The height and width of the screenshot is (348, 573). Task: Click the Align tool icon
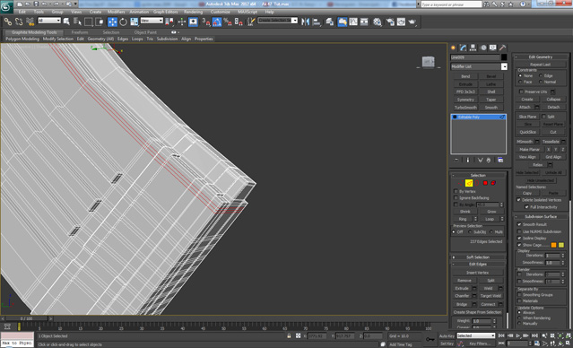[x=317, y=22]
